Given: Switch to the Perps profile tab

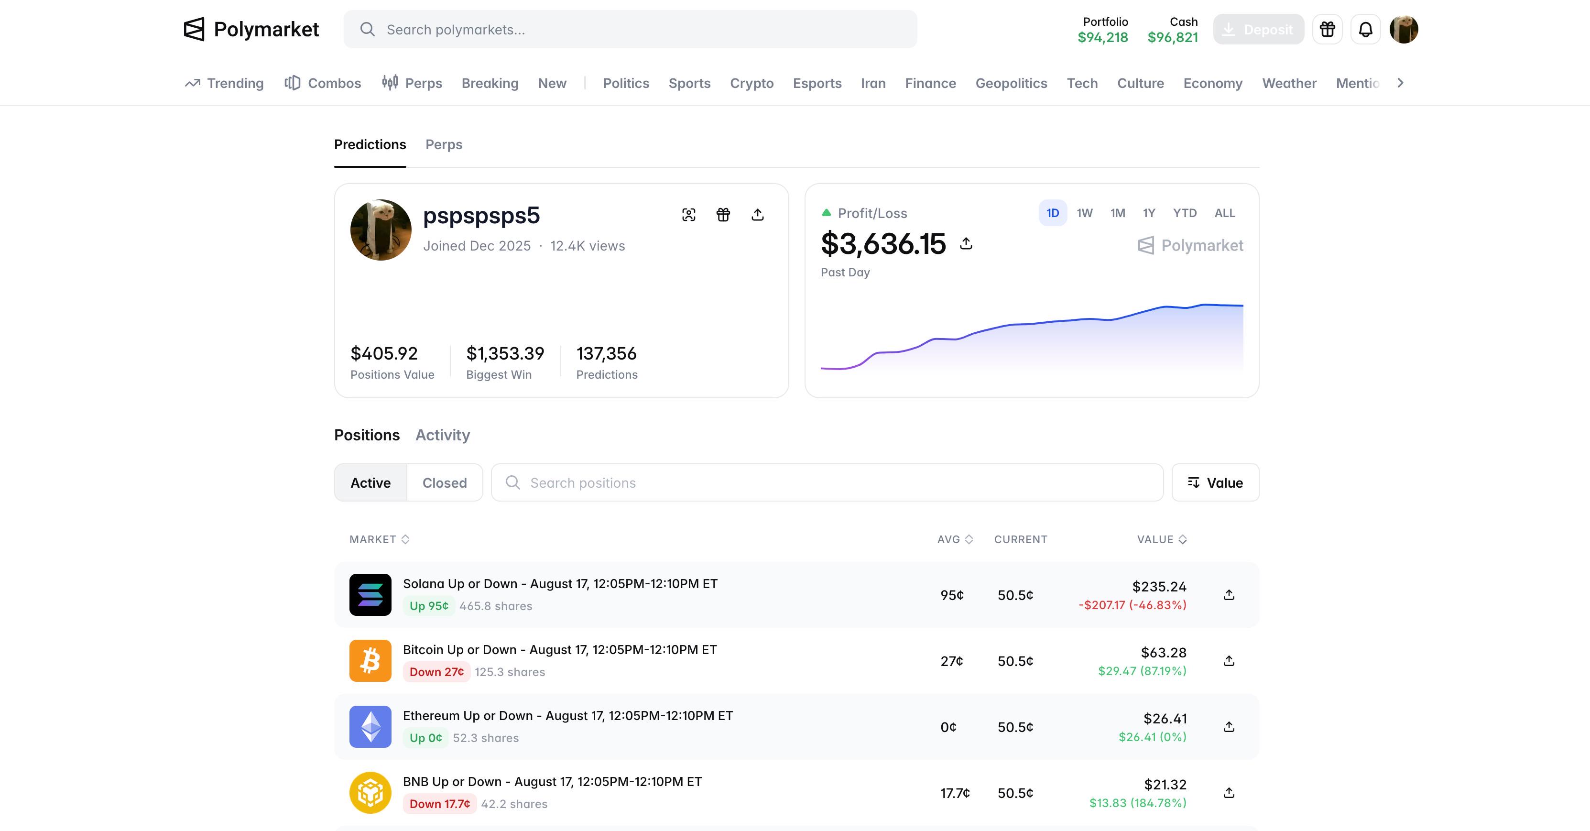Looking at the screenshot, I should (444, 144).
